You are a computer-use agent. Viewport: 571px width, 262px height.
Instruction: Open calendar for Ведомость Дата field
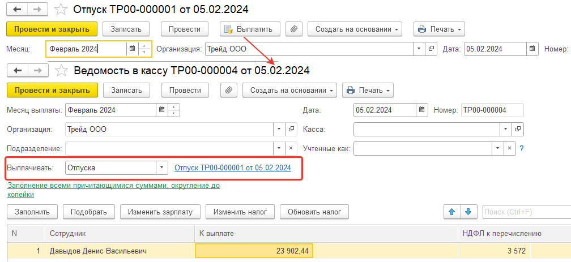tap(421, 110)
